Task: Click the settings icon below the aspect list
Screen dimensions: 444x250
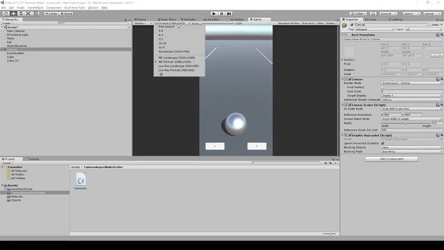Action: tap(161, 74)
